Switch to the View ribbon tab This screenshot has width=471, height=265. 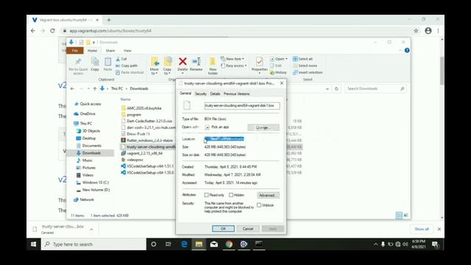127,51
